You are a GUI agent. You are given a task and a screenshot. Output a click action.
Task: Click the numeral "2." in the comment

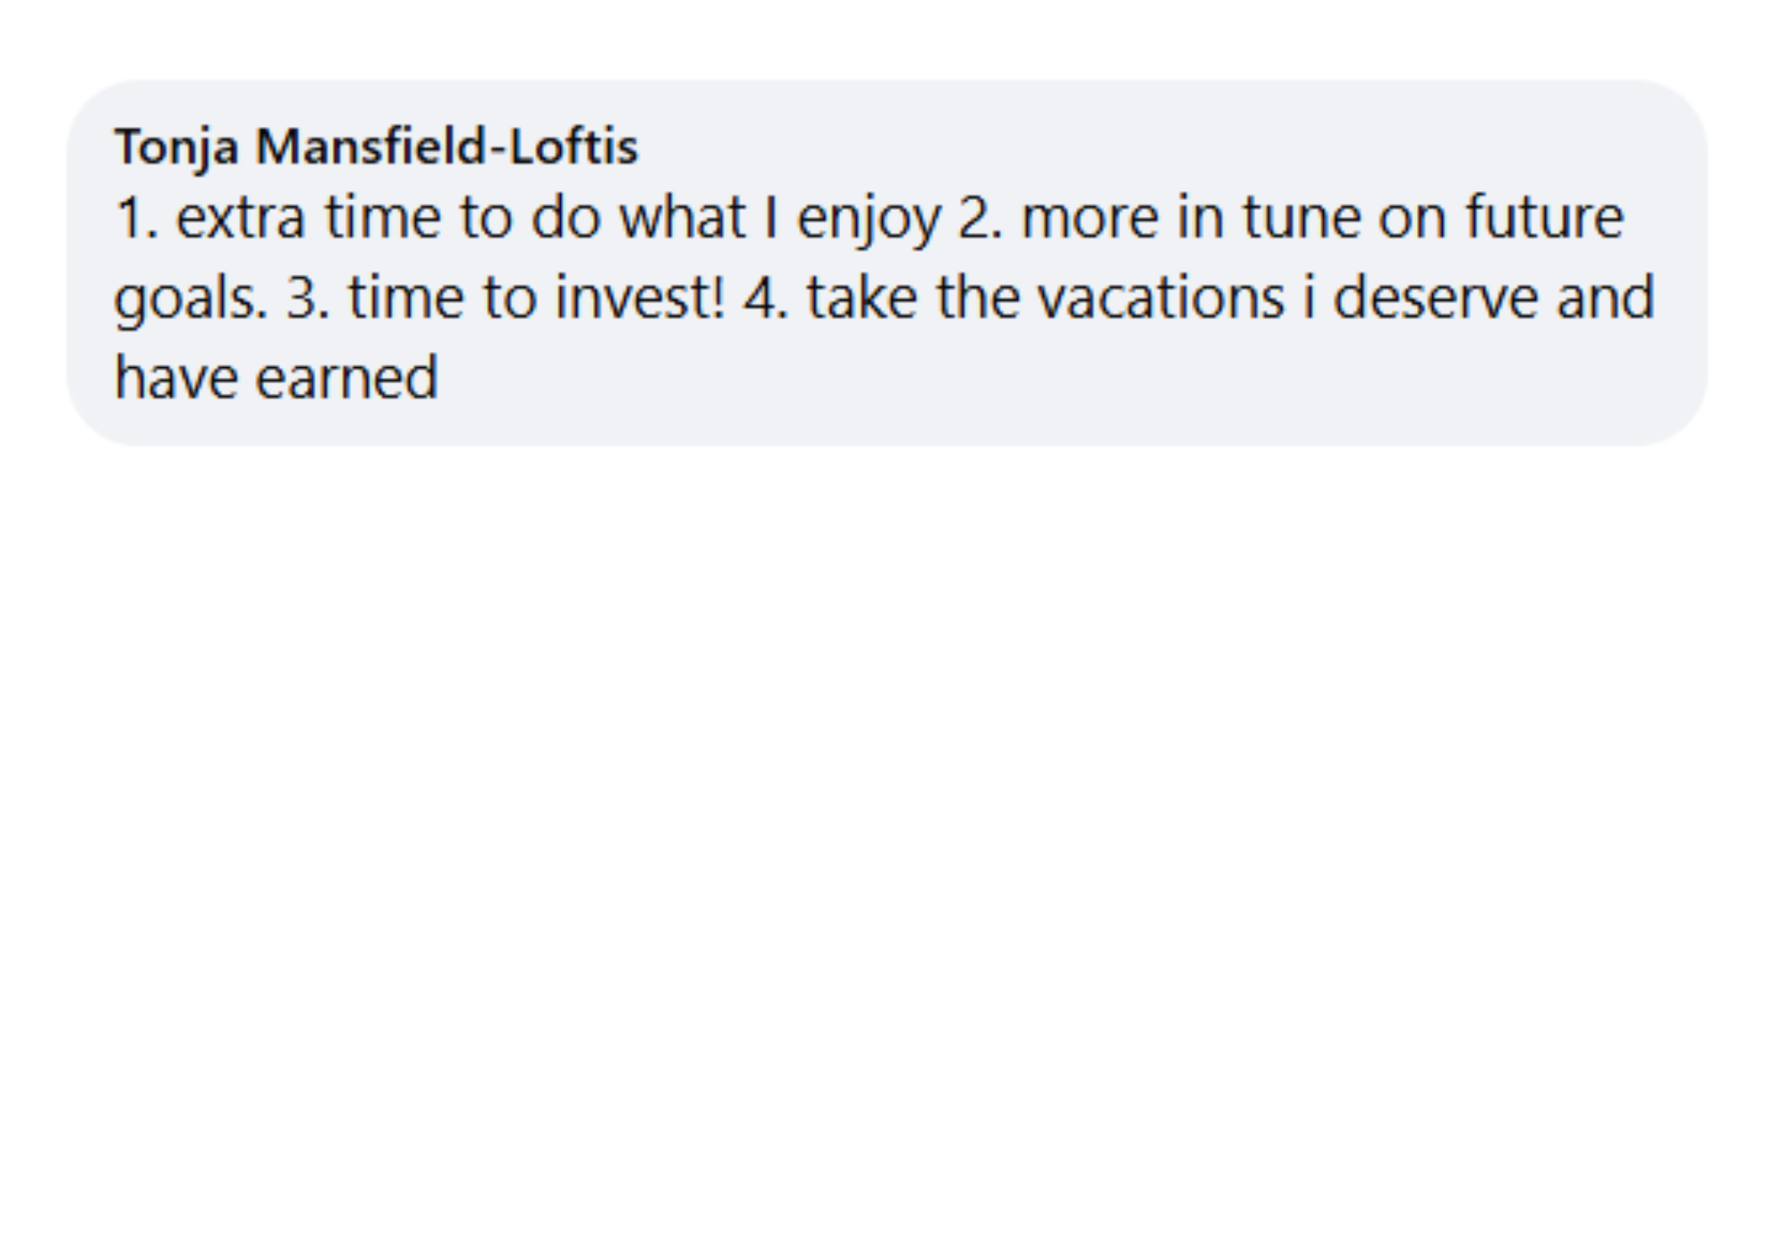[x=981, y=219]
